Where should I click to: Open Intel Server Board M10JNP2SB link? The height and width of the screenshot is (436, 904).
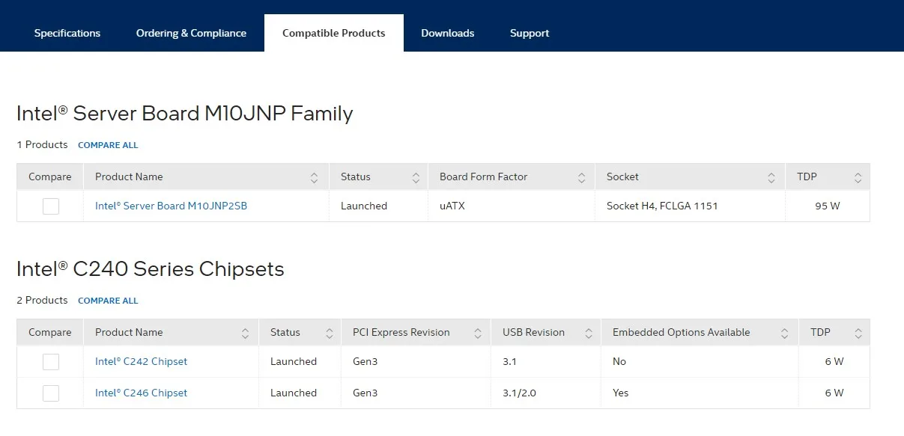[x=171, y=206]
